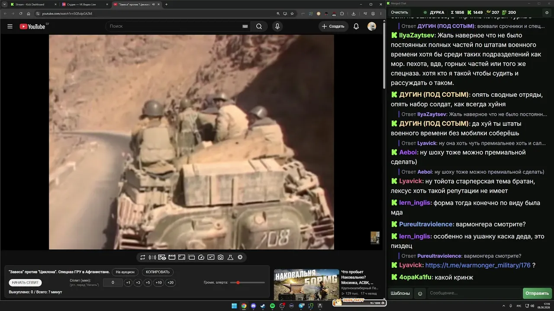Open the Windows Start menu
The height and width of the screenshot is (311, 554).
pyautogui.click(x=234, y=306)
